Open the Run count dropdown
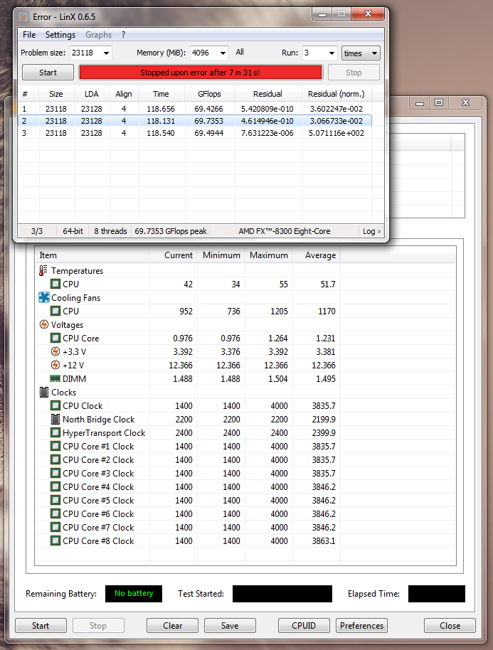 coord(332,53)
